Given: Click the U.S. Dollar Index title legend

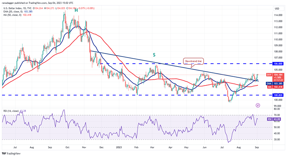Looking at the screenshot, I should coord(15,8).
